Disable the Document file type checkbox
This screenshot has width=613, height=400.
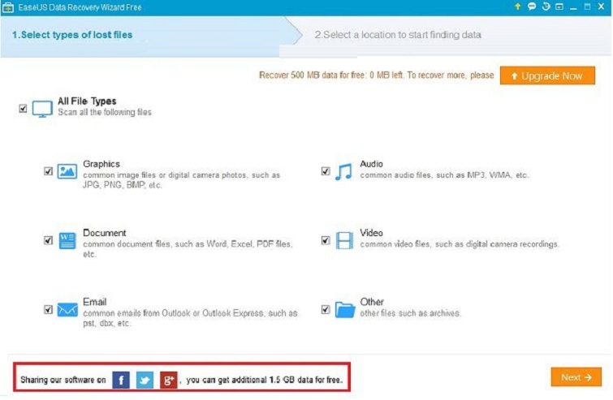(x=49, y=240)
